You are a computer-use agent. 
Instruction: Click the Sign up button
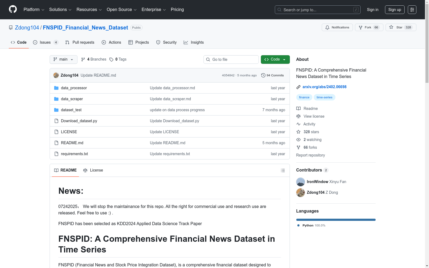pos(395,10)
